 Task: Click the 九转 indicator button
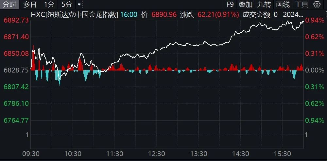coord(264,4)
